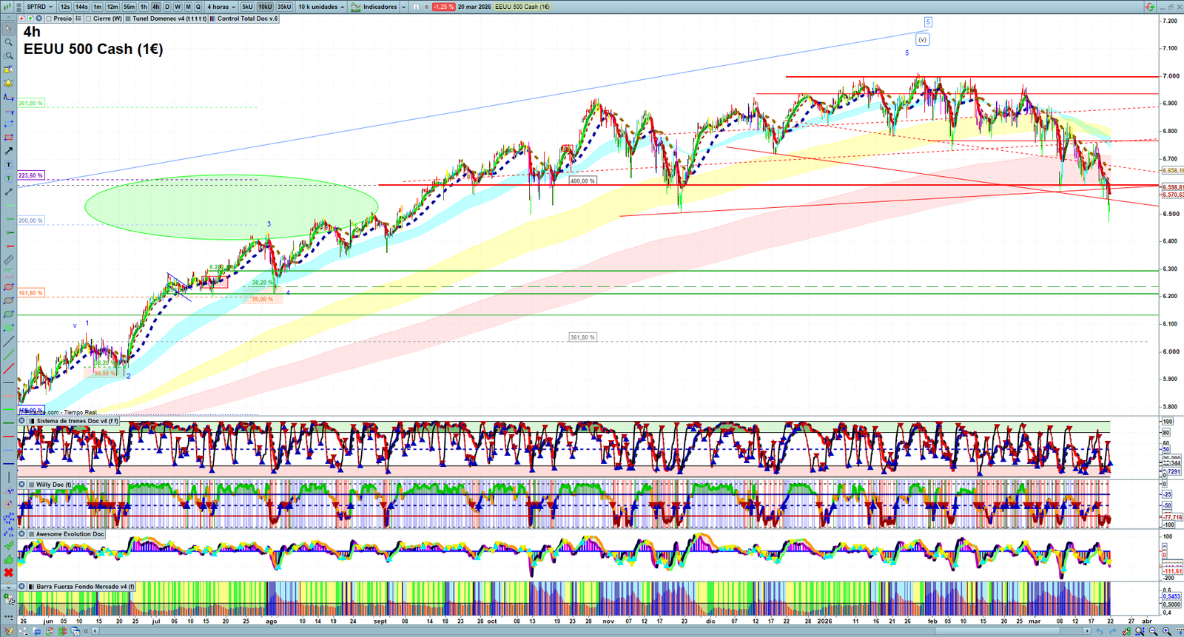
Task: Select the 5kU units button
Action: click(247, 7)
